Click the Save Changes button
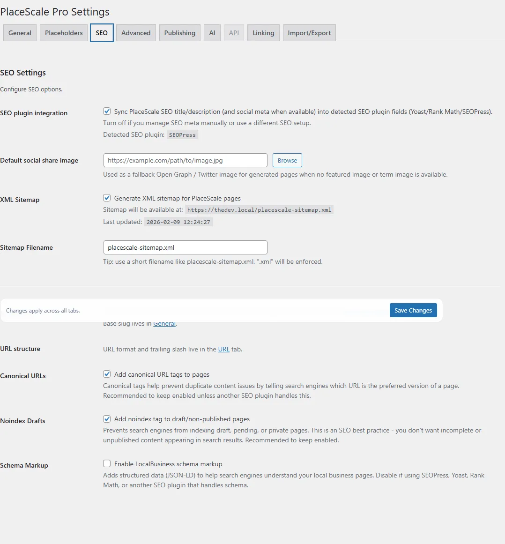Viewport: 505px width, 544px height. tap(413, 310)
